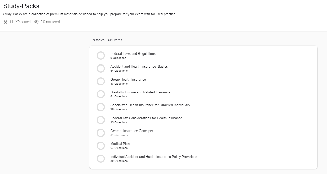Open the General Insurance Concepts topic
This screenshot has width=327, height=174.
(x=132, y=131)
